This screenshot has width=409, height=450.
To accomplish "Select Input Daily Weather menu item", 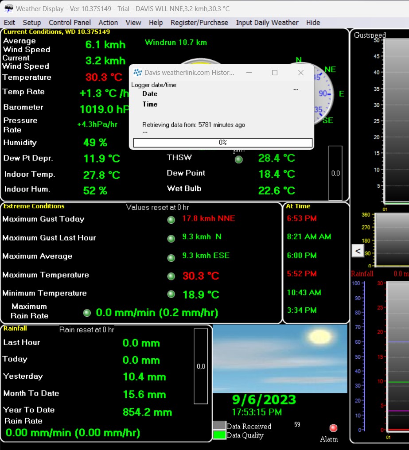I will (267, 23).
